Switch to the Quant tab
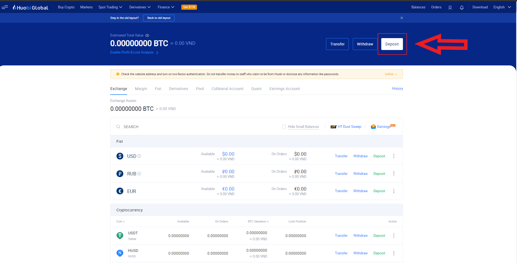The height and width of the screenshot is (263, 517). pos(256,89)
